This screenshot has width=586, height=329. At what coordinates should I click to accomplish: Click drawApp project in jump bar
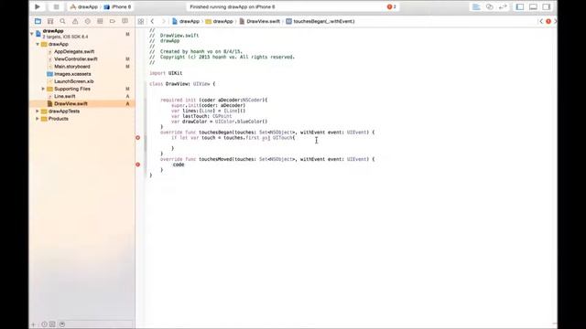pyautogui.click(x=186, y=21)
